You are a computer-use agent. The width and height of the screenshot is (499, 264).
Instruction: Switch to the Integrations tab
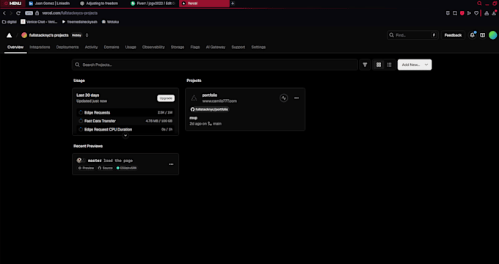(40, 47)
